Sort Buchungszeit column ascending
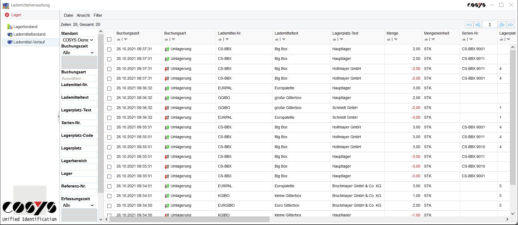The image size is (518, 225). point(118,39)
